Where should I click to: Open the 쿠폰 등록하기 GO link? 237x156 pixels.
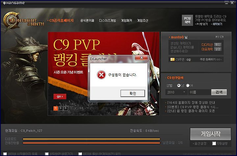click(211, 60)
